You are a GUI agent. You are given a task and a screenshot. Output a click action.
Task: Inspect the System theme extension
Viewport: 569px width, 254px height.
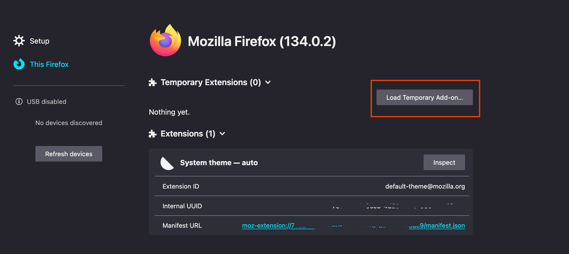point(444,163)
